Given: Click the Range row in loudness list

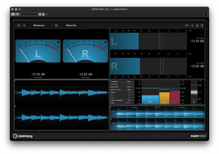Looking at the screenshot, I should coord(122,92).
